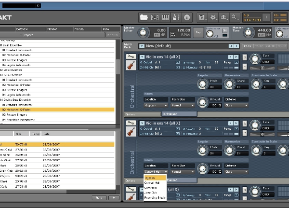This screenshot has width=289, height=208.
Task: Open second instrument's Room Size Normal dropdown
Action: [x=182, y=172]
